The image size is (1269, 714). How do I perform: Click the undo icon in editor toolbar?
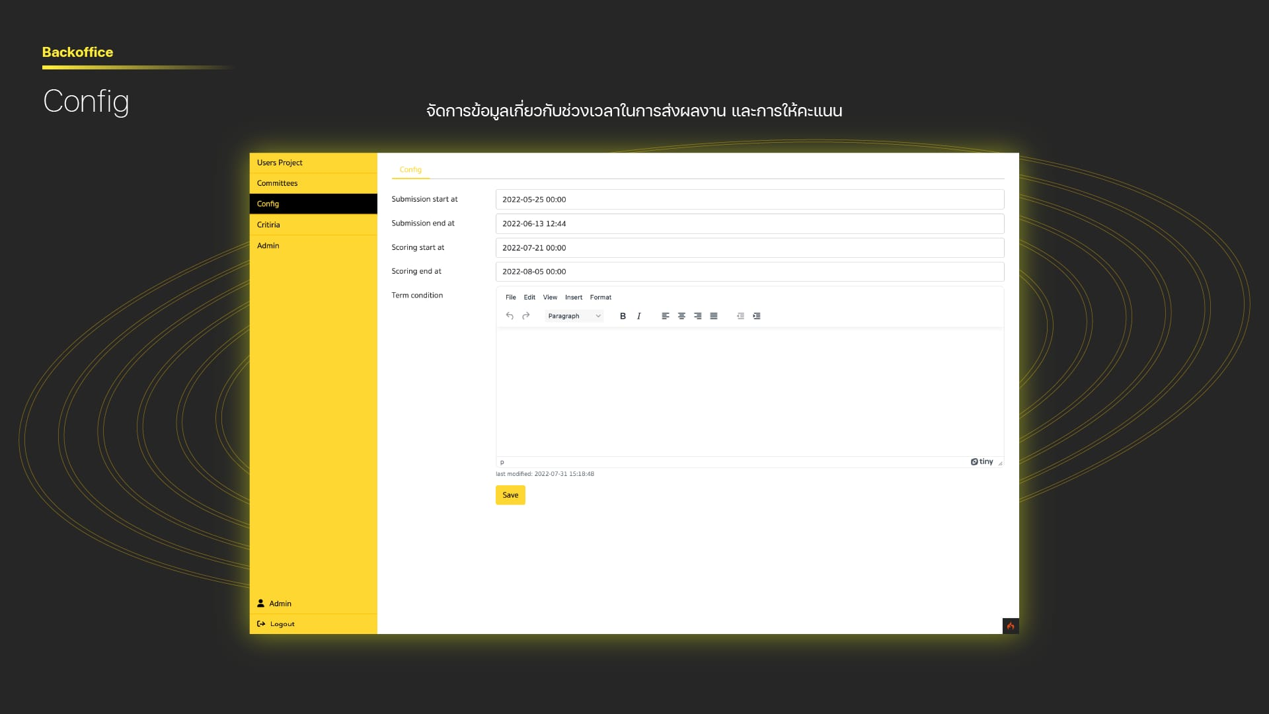(x=510, y=316)
